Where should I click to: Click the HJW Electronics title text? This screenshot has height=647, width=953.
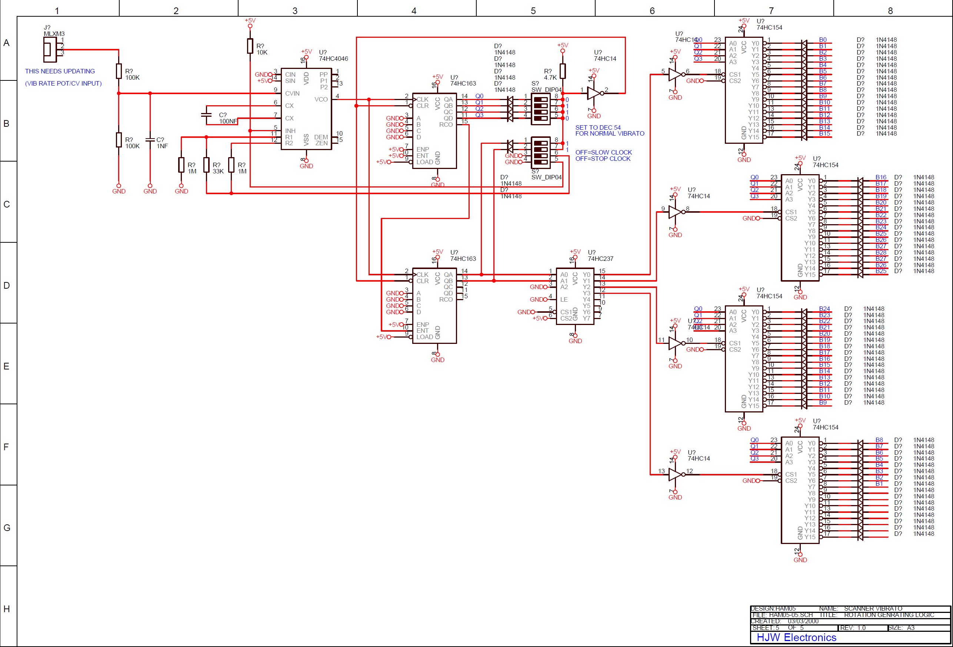coord(796,637)
